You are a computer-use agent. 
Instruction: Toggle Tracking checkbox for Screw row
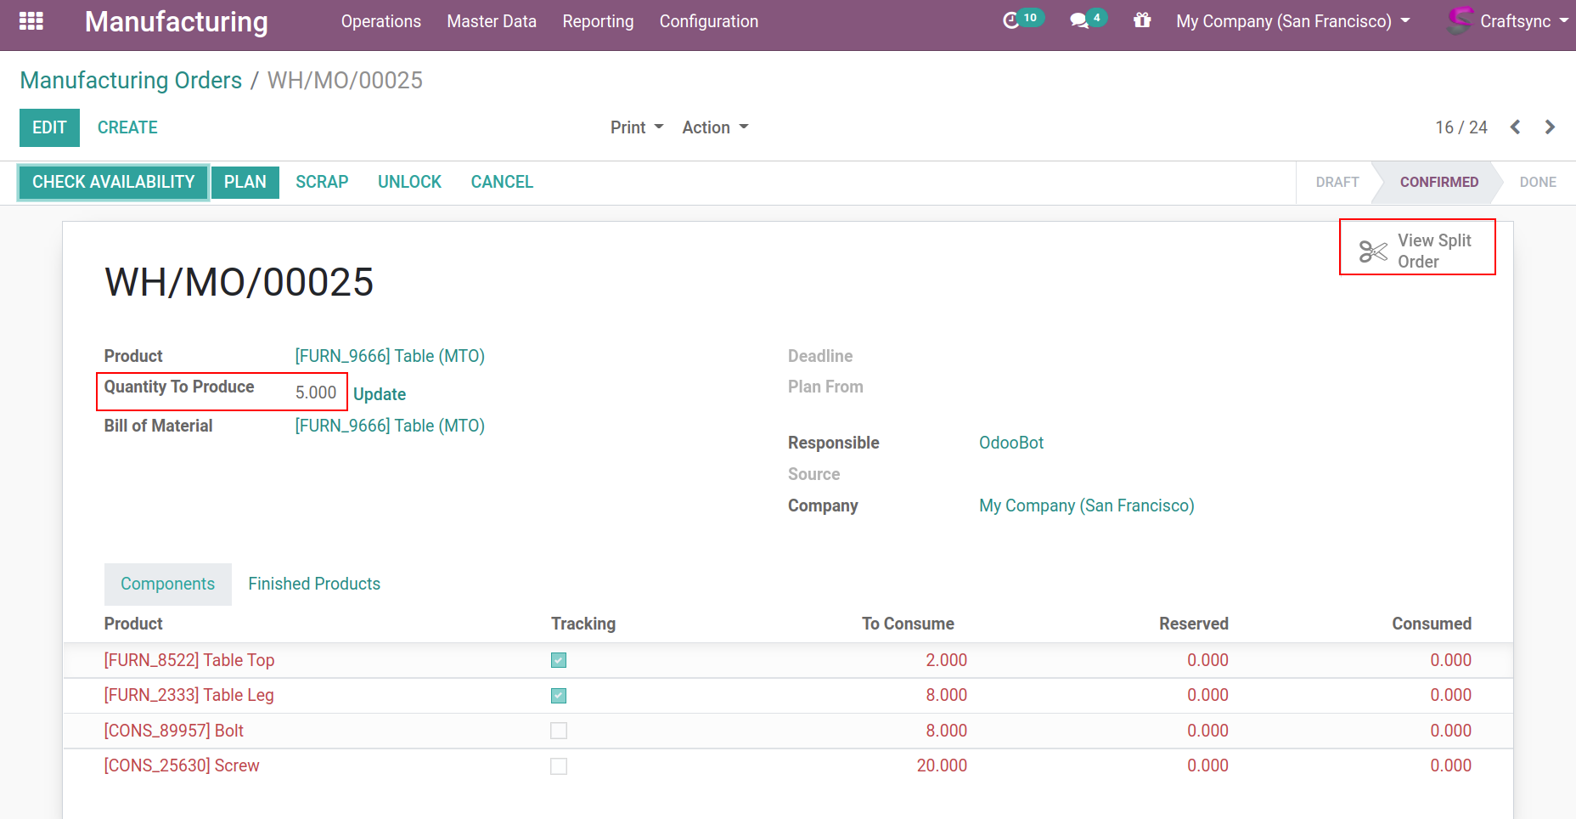pyautogui.click(x=559, y=766)
